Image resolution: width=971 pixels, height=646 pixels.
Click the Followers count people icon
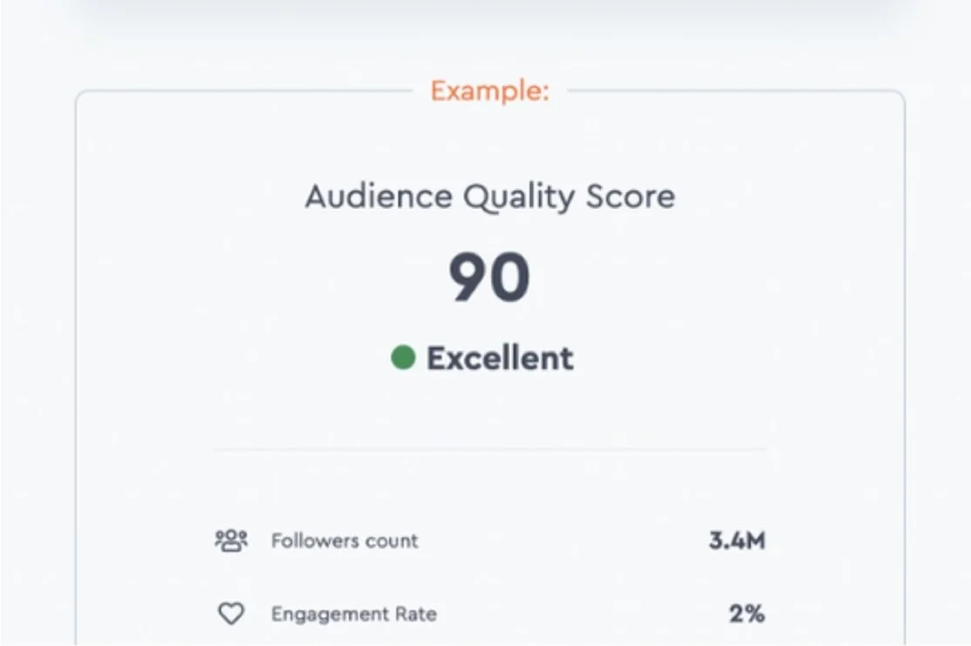(x=231, y=541)
